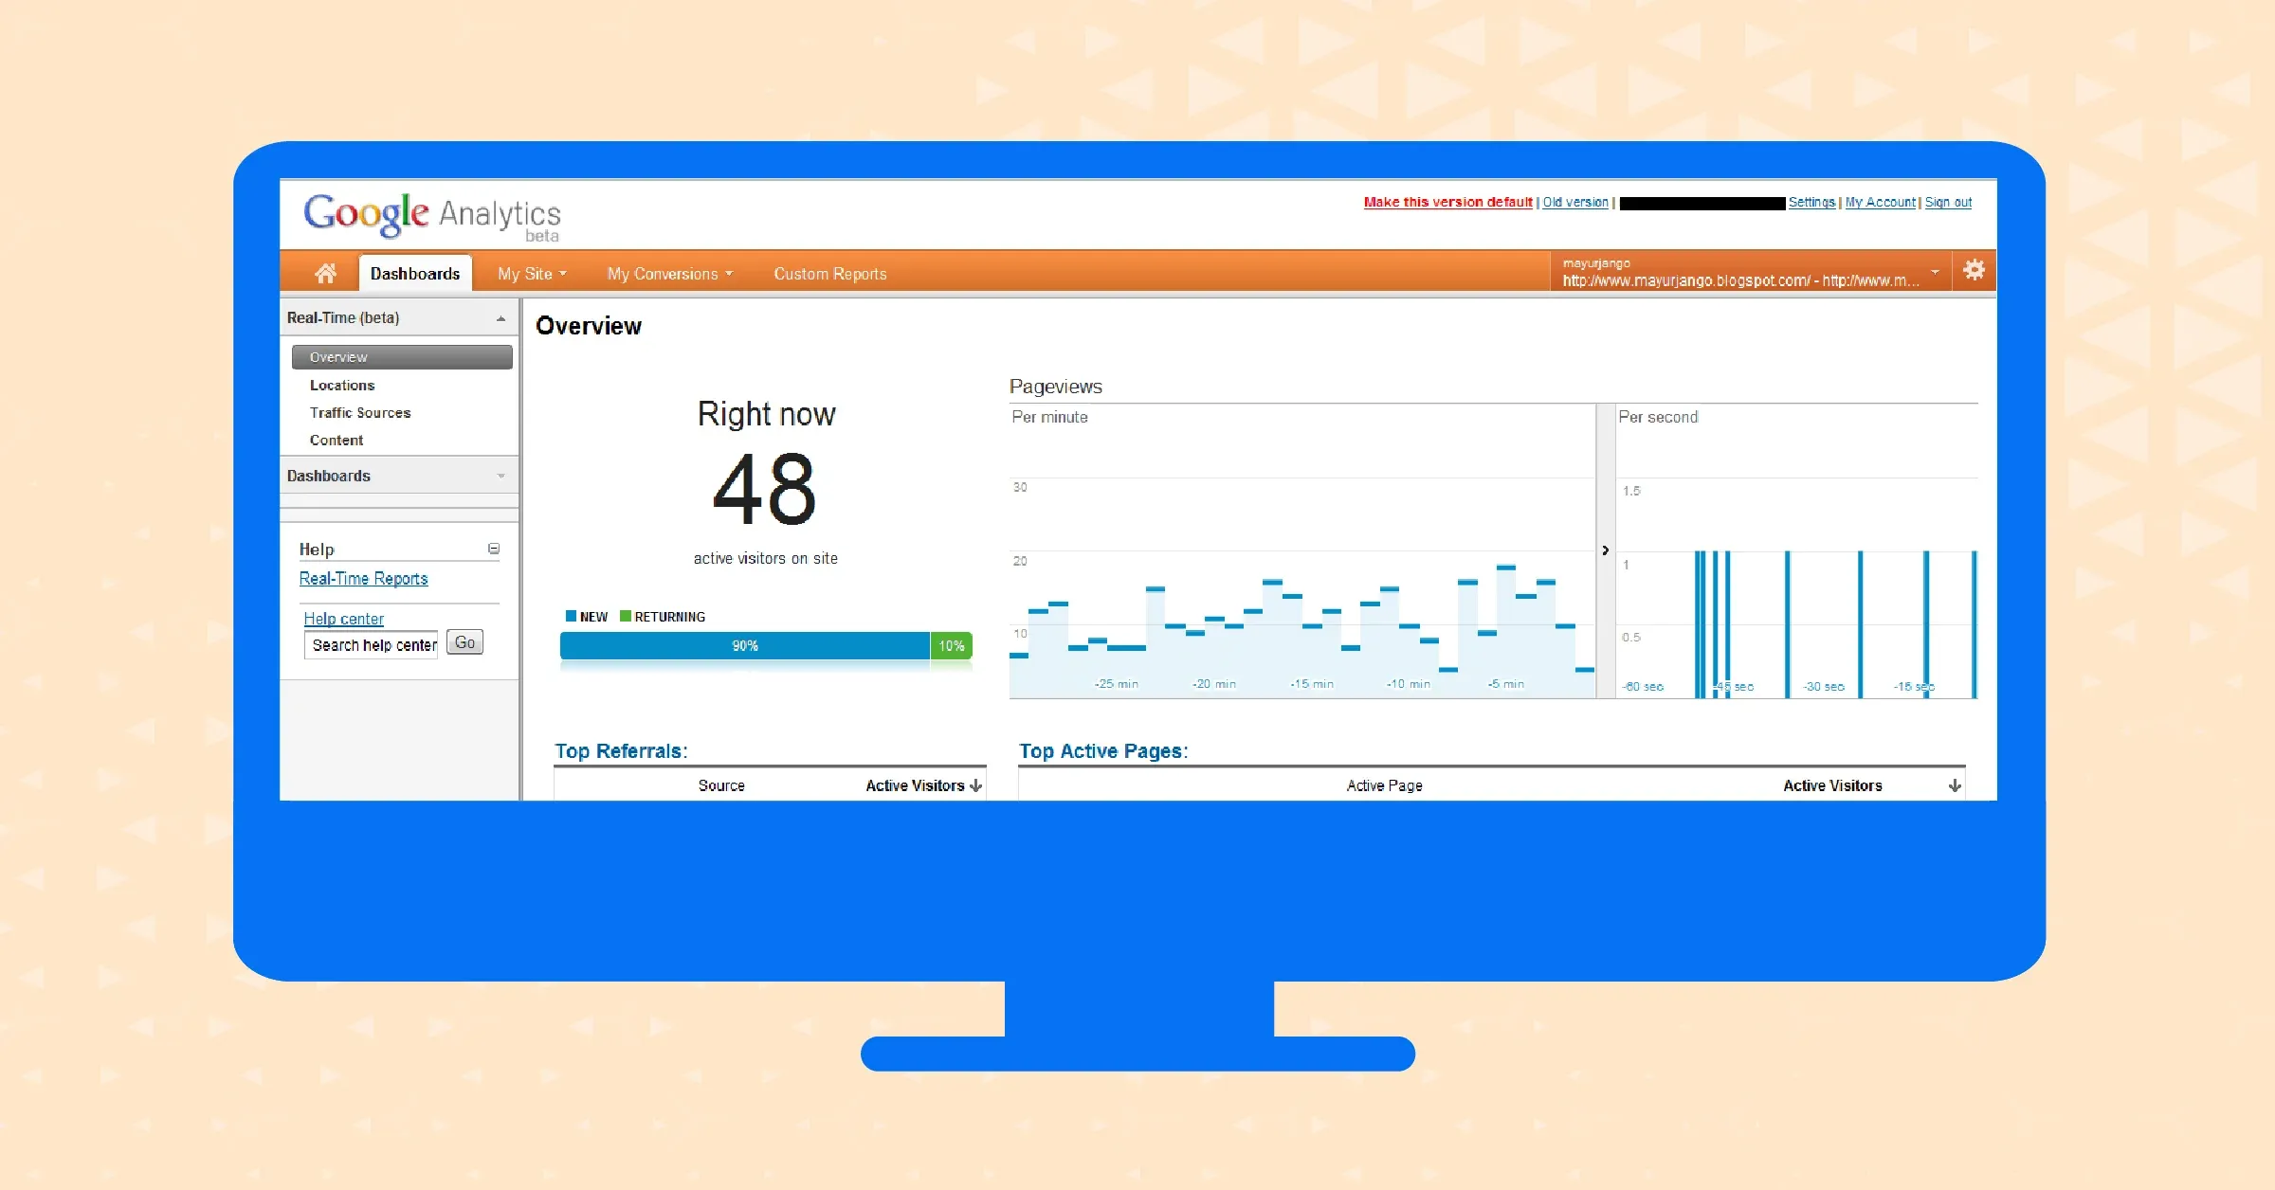This screenshot has width=2275, height=1190.
Task: Click the Active Page column header
Action: pyautogui.click(x=1385, y=785)
